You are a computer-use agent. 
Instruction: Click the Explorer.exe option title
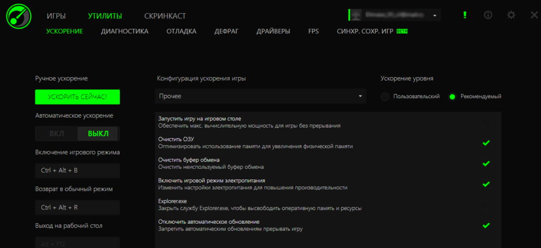coord(172,201)
